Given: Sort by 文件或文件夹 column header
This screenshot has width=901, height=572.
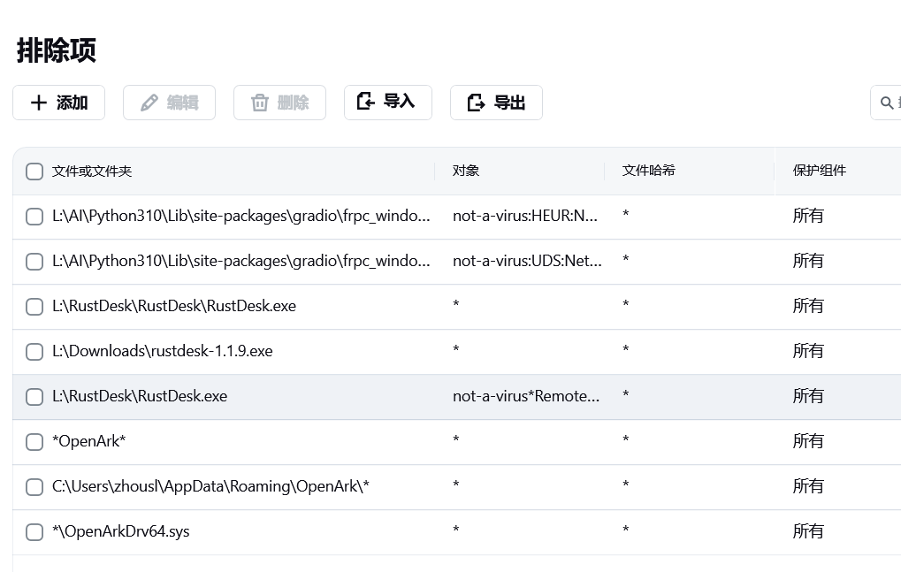Looking at the screenshot, I should coord(92,172).
